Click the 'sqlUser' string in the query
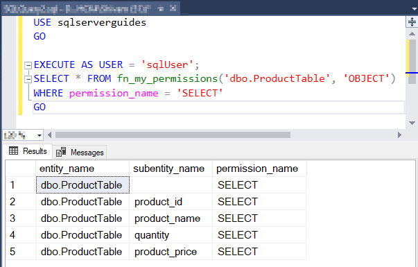Screen dimensions: 418x267 (x=167, y=64)
